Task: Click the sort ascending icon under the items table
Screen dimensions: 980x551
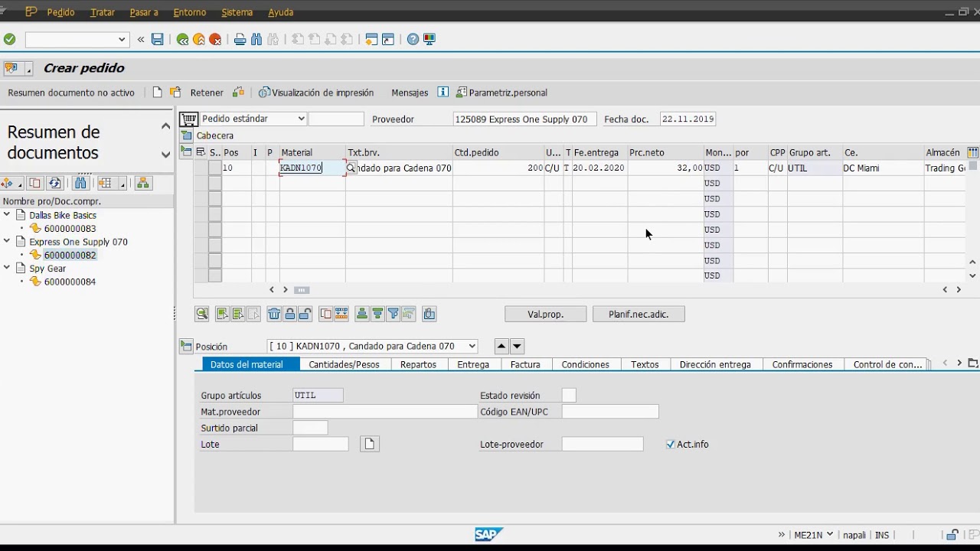Action: (362, 314)
